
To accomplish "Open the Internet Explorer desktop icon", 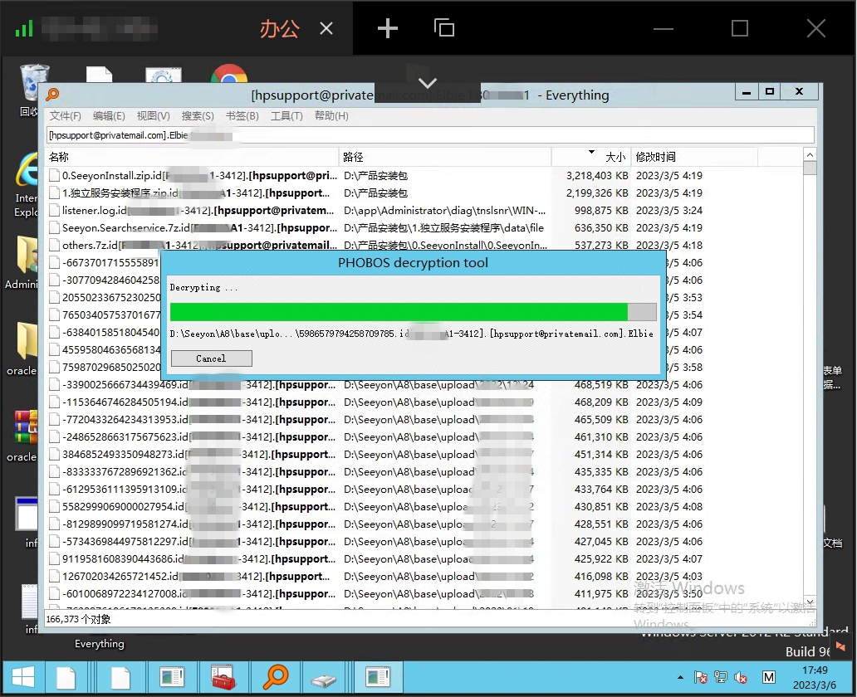I will point(27,186).
